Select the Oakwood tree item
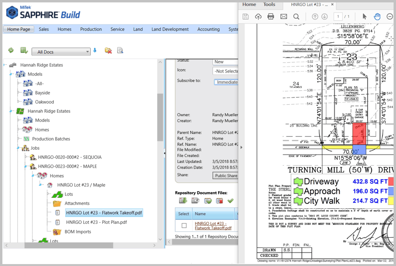 coord(44,102)
